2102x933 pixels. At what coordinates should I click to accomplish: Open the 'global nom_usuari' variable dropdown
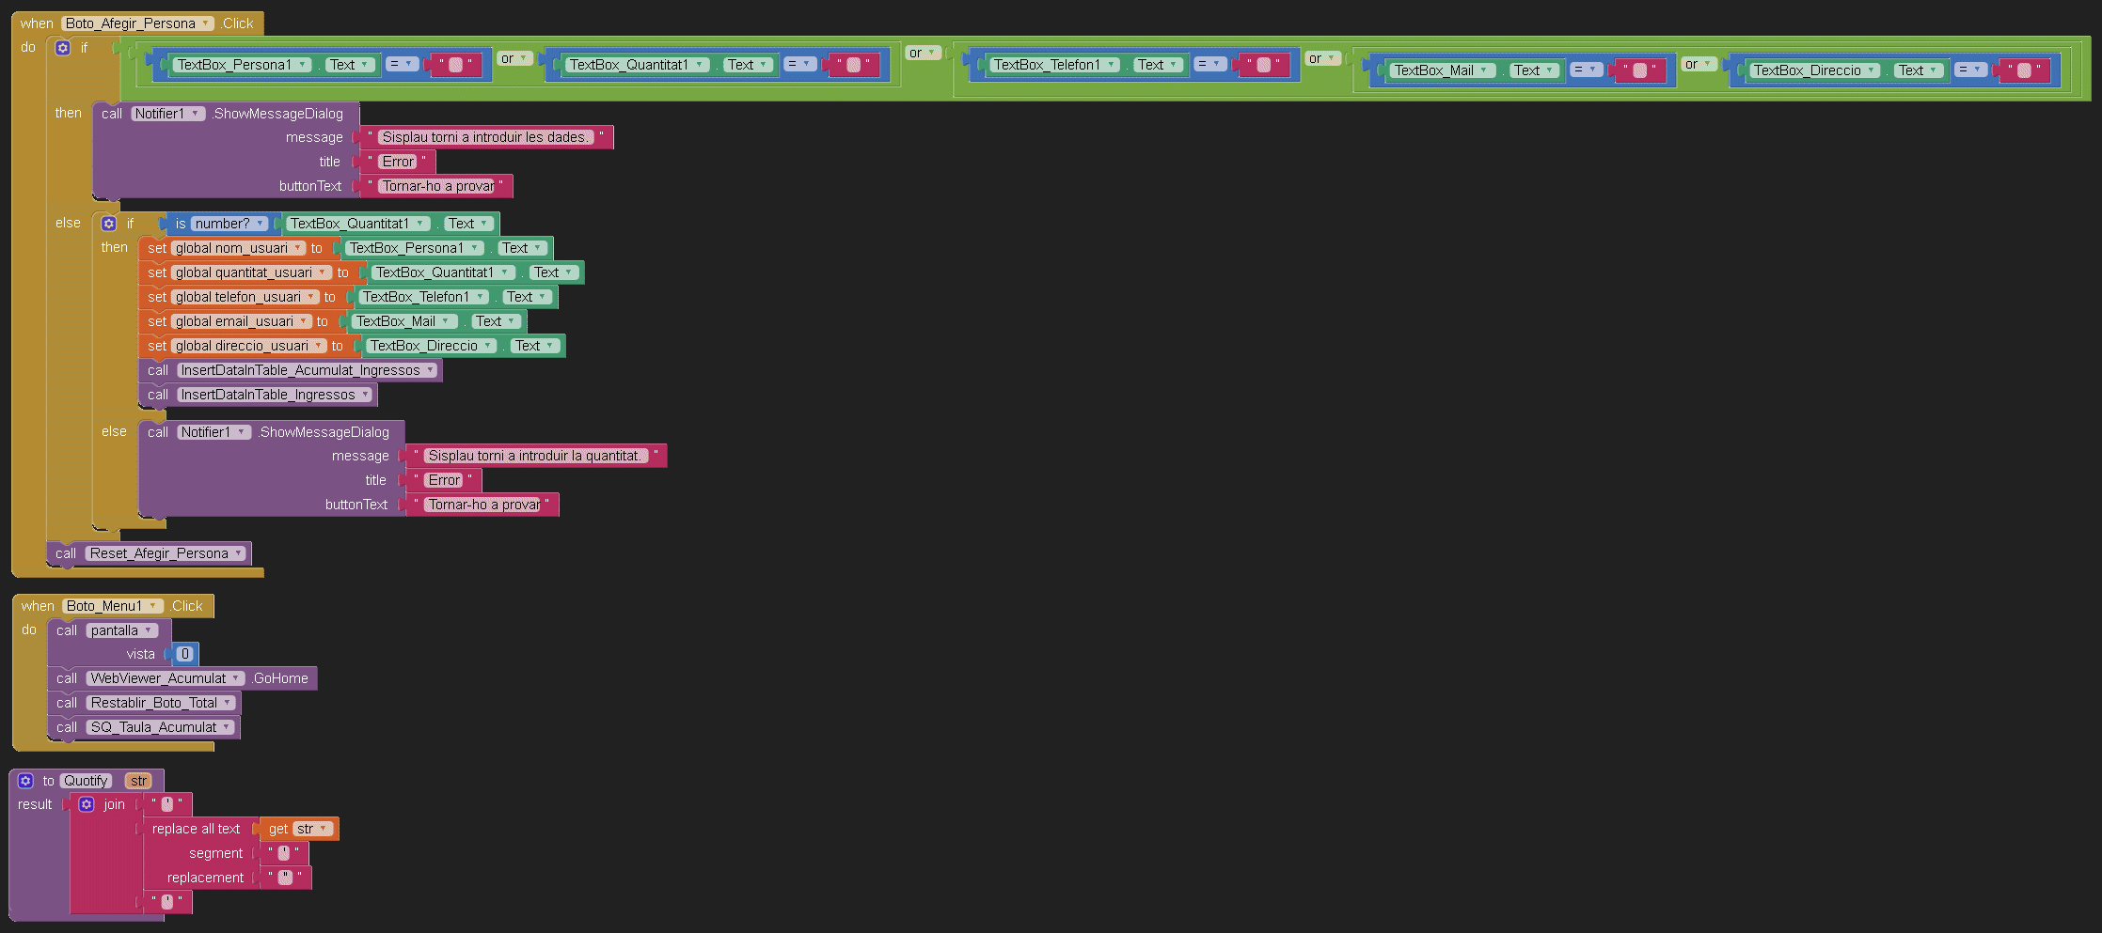click(298, 248)
